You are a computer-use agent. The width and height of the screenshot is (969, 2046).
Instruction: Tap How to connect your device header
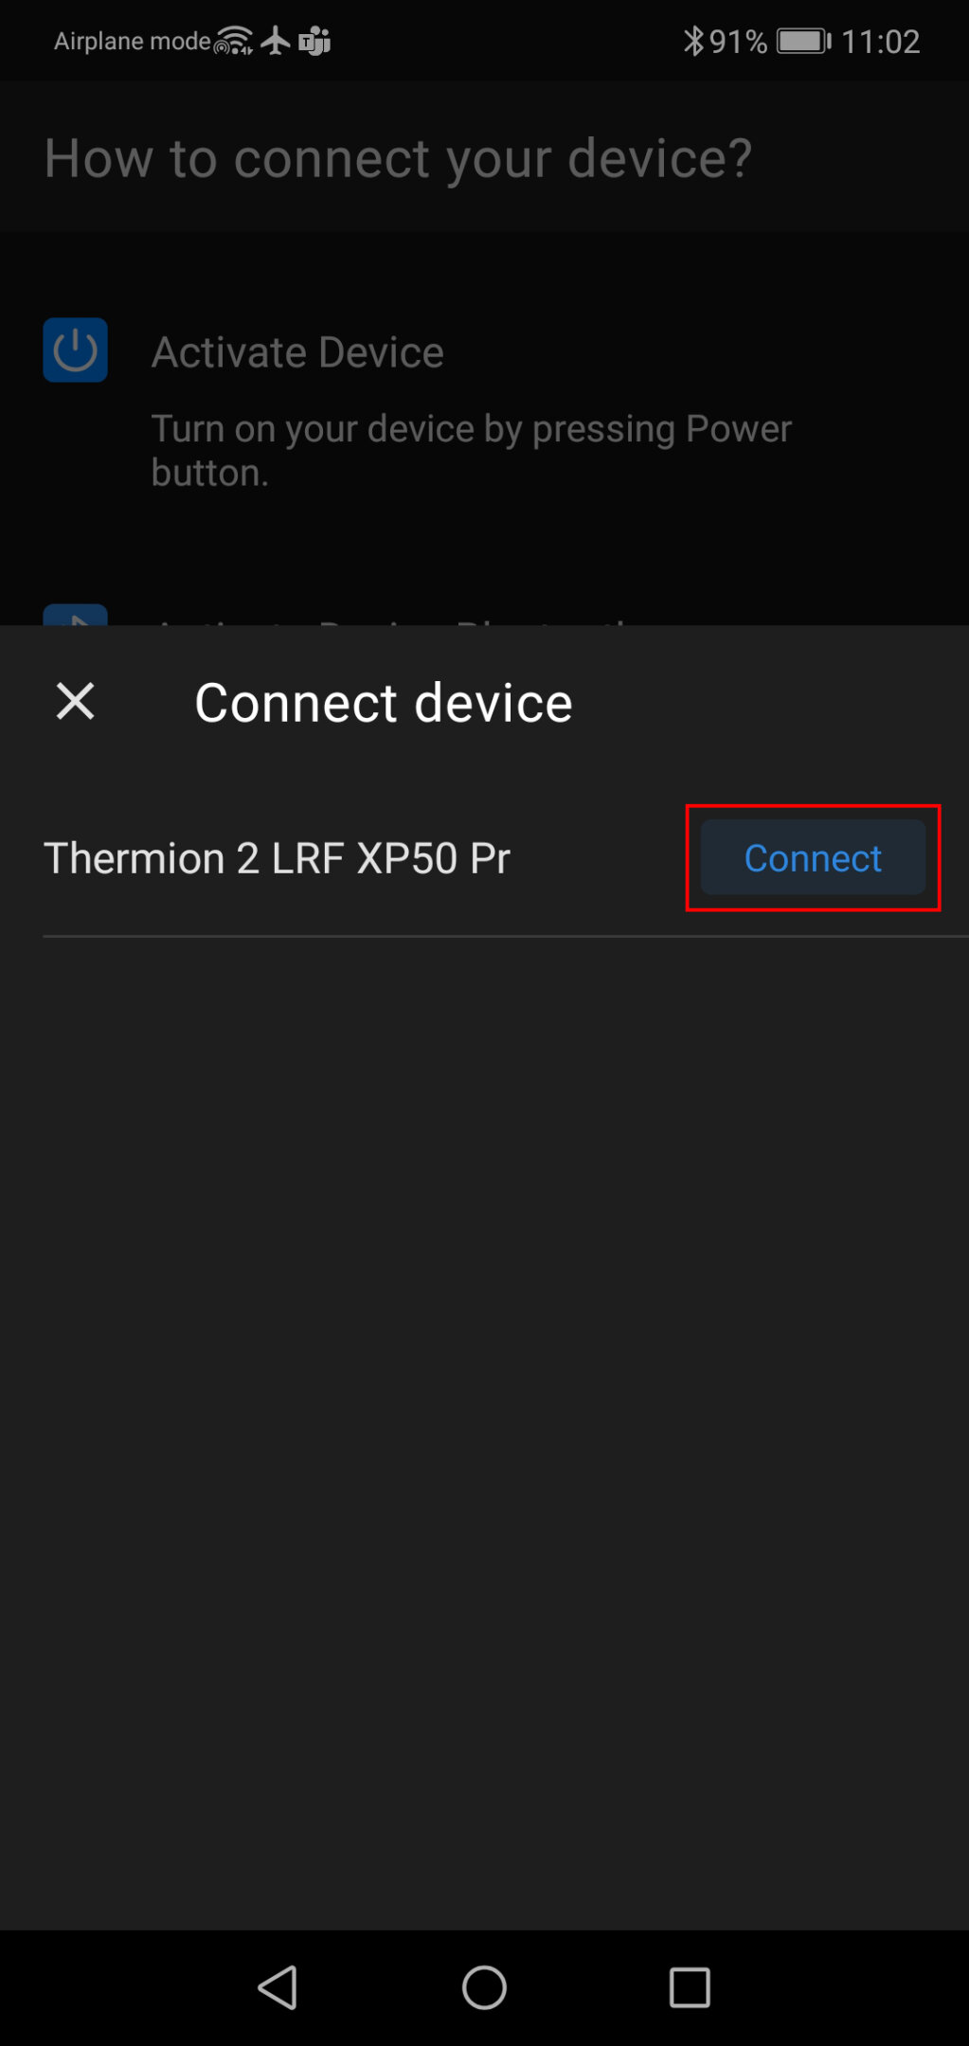coord(398,157)
